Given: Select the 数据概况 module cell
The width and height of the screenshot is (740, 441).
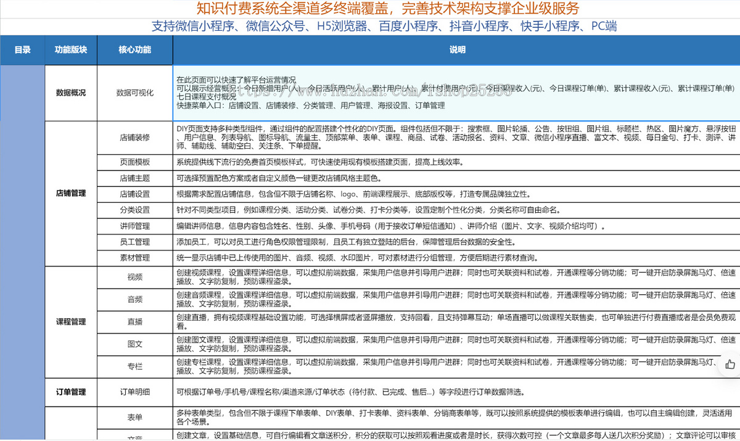Looking at the screenshot, I should coord(71,93).
